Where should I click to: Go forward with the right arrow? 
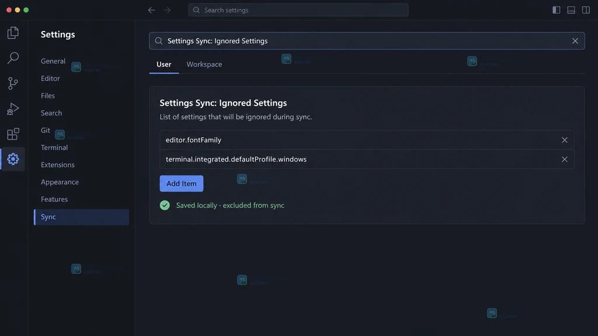click(x=167, y=10)
